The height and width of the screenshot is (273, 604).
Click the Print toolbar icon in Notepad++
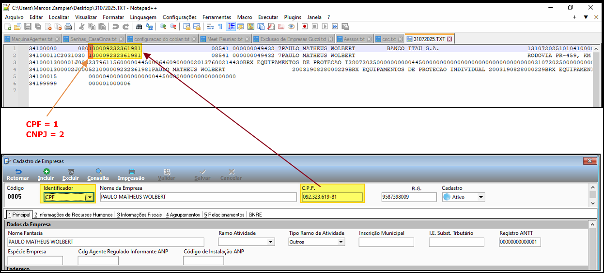point(68,27)
